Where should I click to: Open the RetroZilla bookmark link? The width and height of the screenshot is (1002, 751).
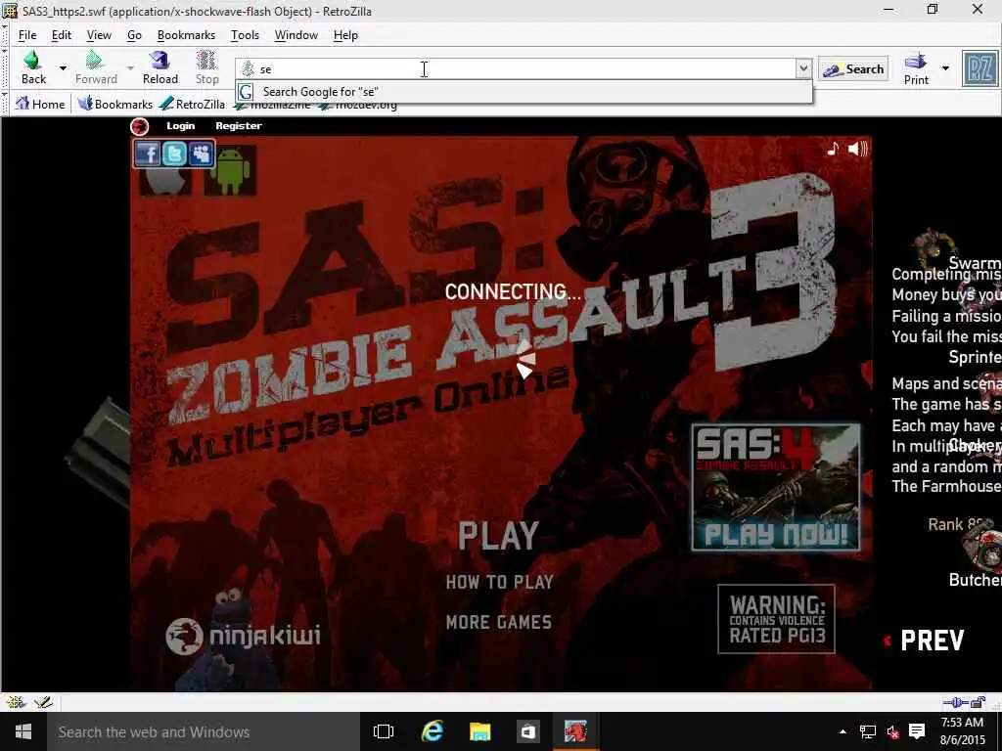coord(193,104)
